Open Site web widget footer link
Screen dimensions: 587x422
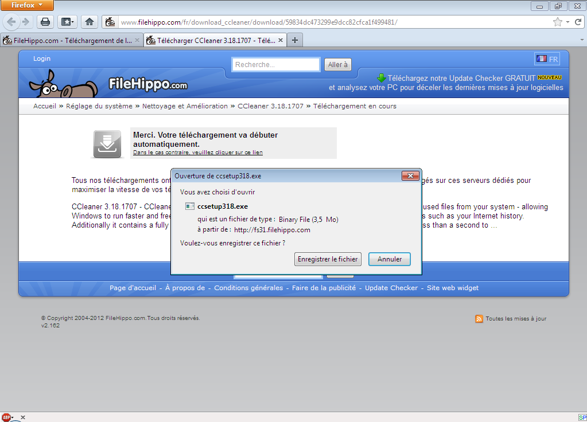[453, 288]
